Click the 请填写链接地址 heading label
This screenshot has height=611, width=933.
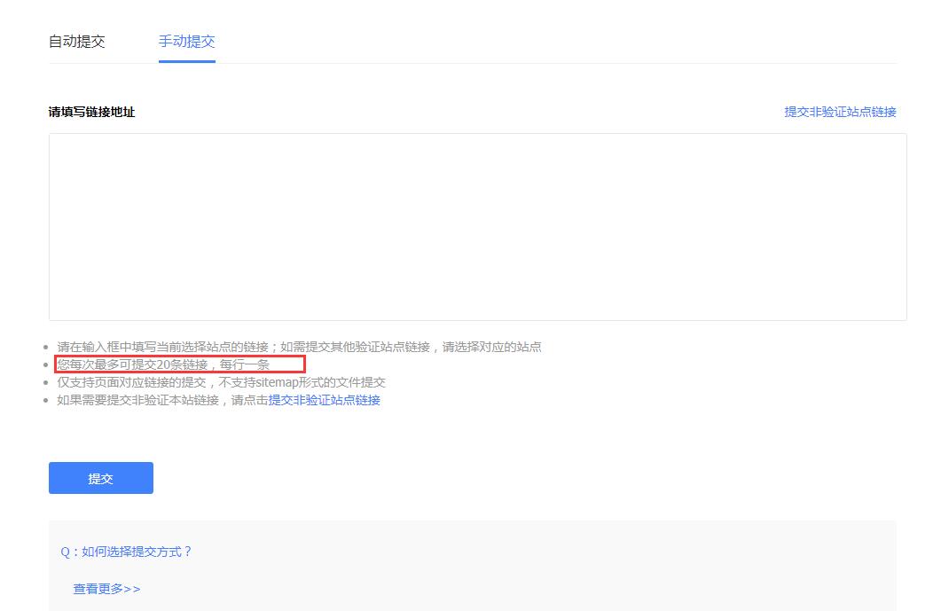(x=91, y=112)
